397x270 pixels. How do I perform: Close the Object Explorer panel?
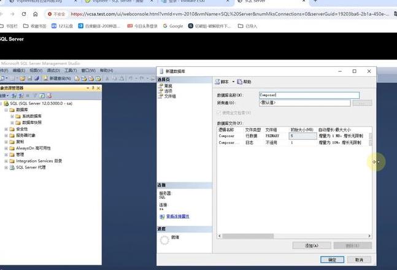pyautogui.click(x=99, y=88)
